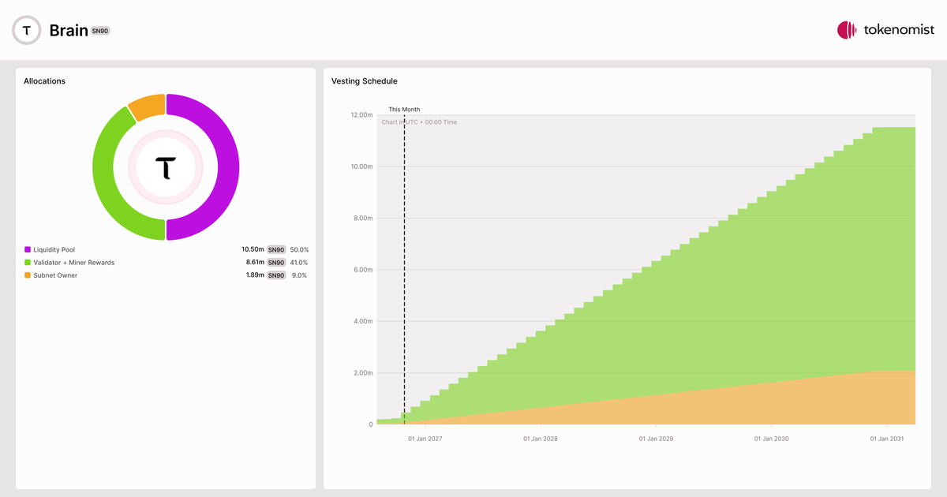This screenshot has width=947, height=497.
Task: Click the orange Subnet Owner vesting area
Action: (789, 404)
